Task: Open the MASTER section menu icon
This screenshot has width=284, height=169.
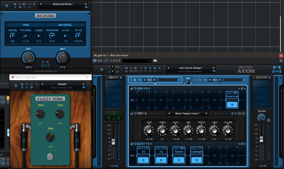Action: [269, 78]
